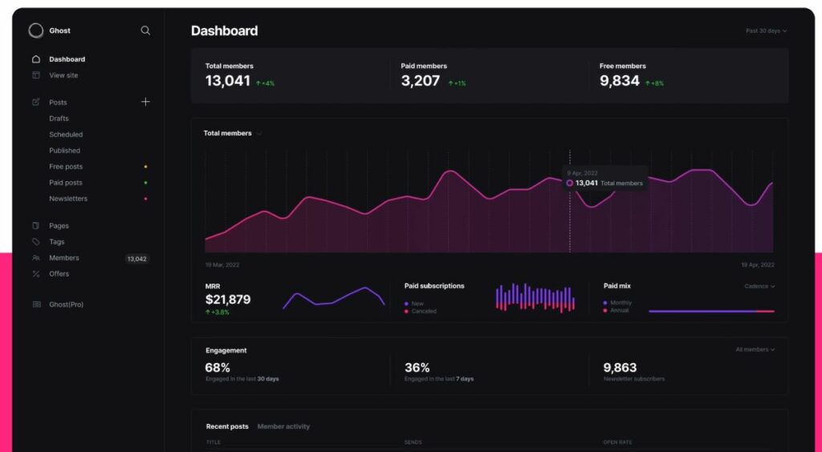
Task: Open Offers in the sidebar
Action: [59, 273]
